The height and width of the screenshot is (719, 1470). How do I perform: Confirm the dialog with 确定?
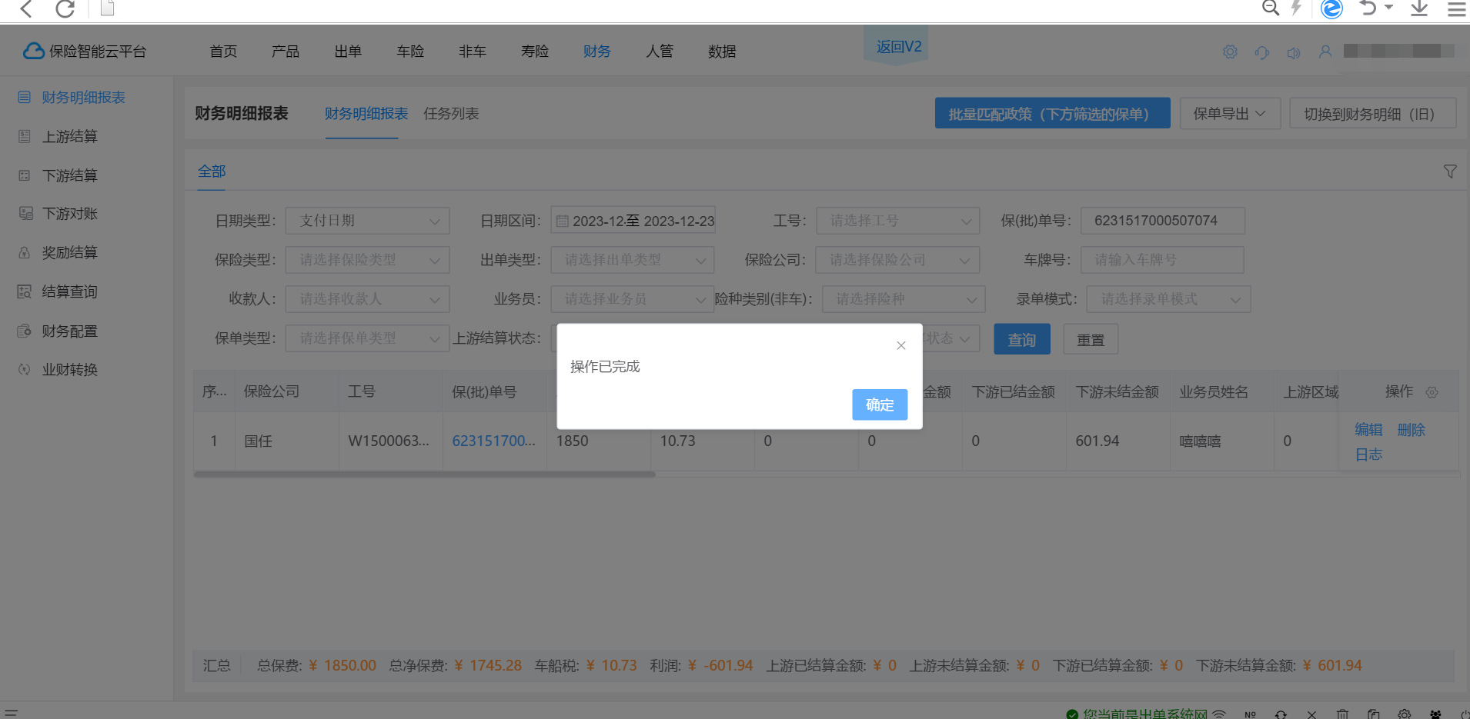click(x=880, y=404)
